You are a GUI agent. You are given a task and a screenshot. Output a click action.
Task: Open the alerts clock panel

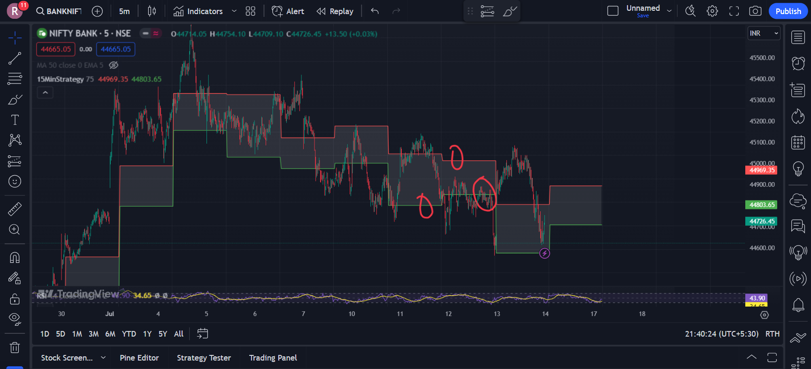point(798,63)
